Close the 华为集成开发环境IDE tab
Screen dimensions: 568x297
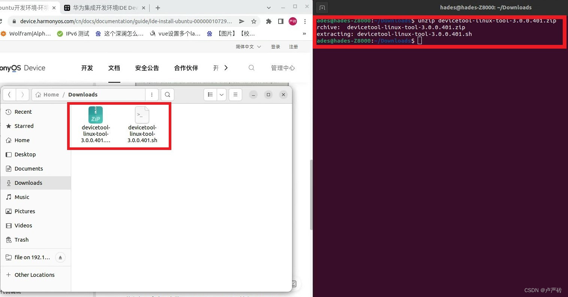point(144,7)
